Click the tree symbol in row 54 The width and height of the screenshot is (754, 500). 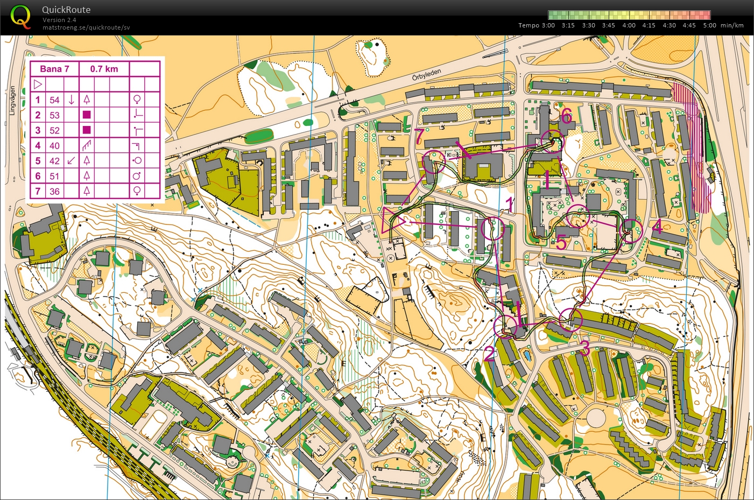(x=87, y=100)
